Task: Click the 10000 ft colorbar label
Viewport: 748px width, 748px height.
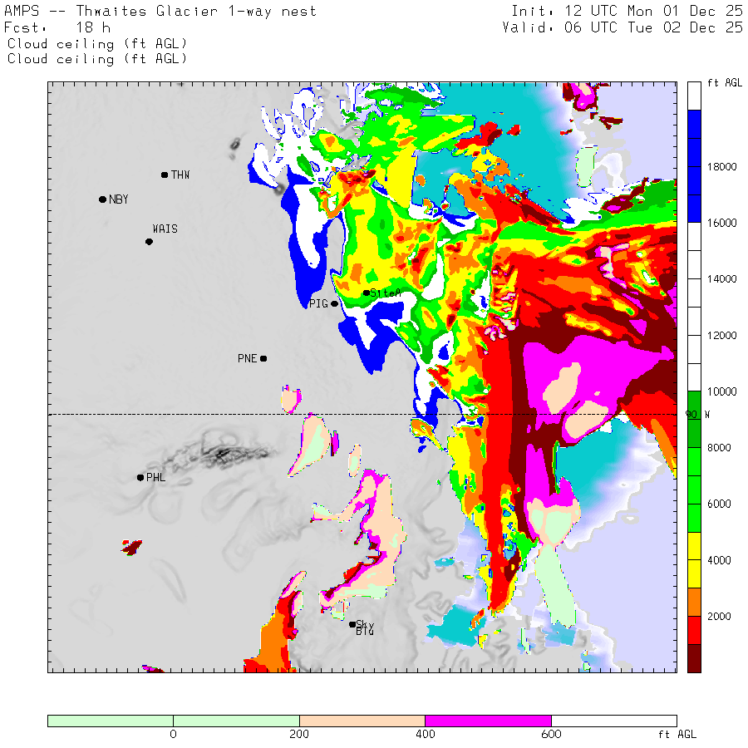Action: (x=721, y=391)
